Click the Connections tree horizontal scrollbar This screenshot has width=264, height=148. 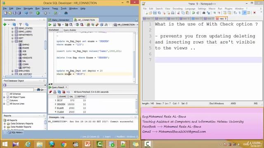[x=23, y=76]
